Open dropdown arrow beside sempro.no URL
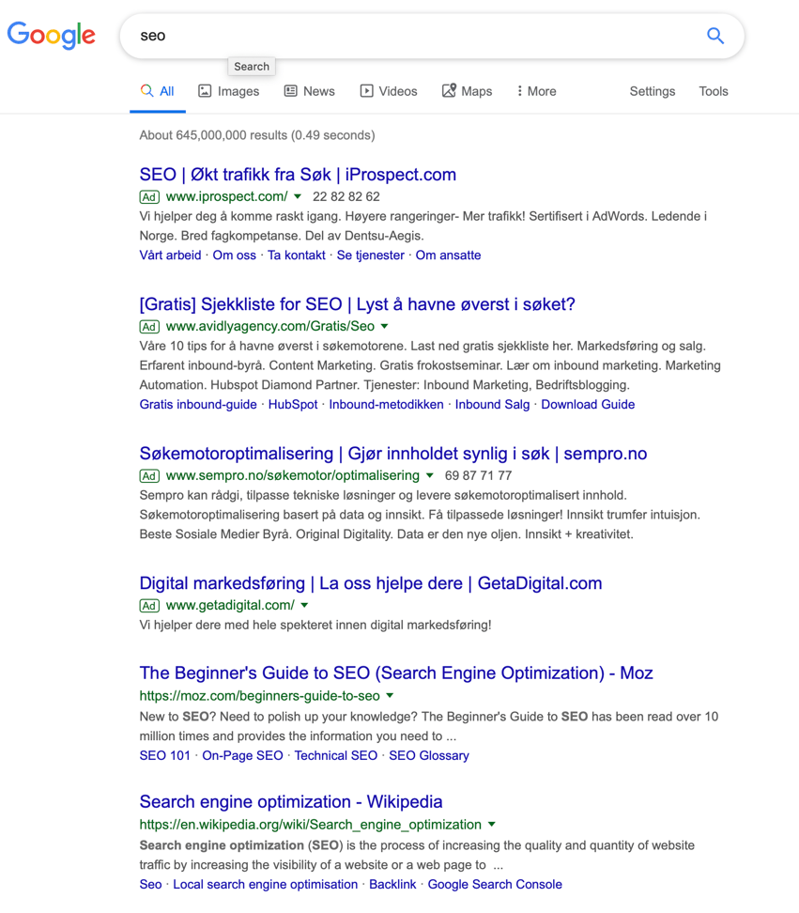 point(429,475)
